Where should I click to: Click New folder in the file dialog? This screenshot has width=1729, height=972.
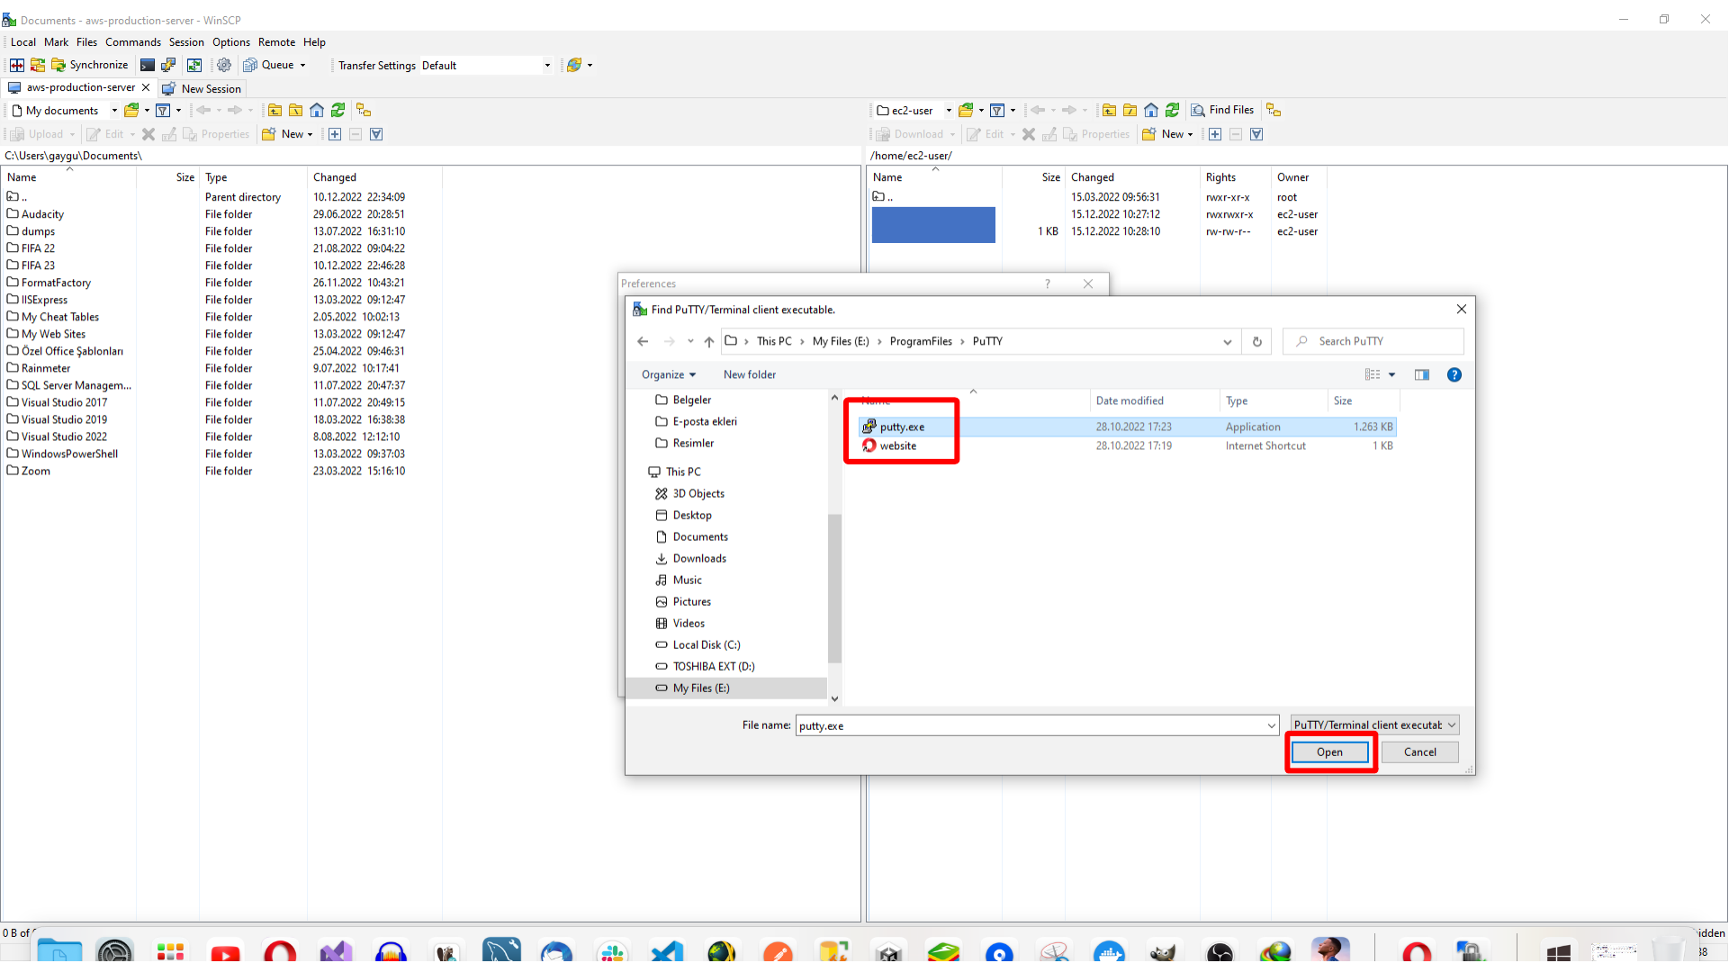click(749, 374)
